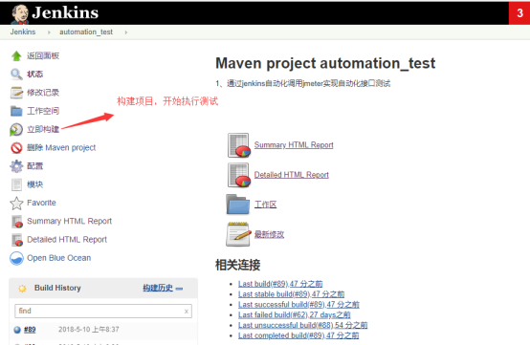Expand the arrow after Jenkins breadcrumb
Image resolution: width=530 pixels, height=345 pixels.
pos(49,32)
